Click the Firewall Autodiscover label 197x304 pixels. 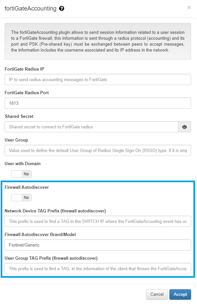(27, 187)
